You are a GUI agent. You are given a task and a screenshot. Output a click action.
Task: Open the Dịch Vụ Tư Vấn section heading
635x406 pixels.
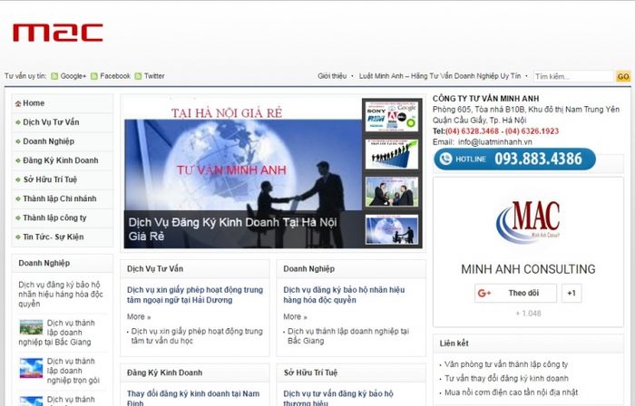[x=155, y=269]
